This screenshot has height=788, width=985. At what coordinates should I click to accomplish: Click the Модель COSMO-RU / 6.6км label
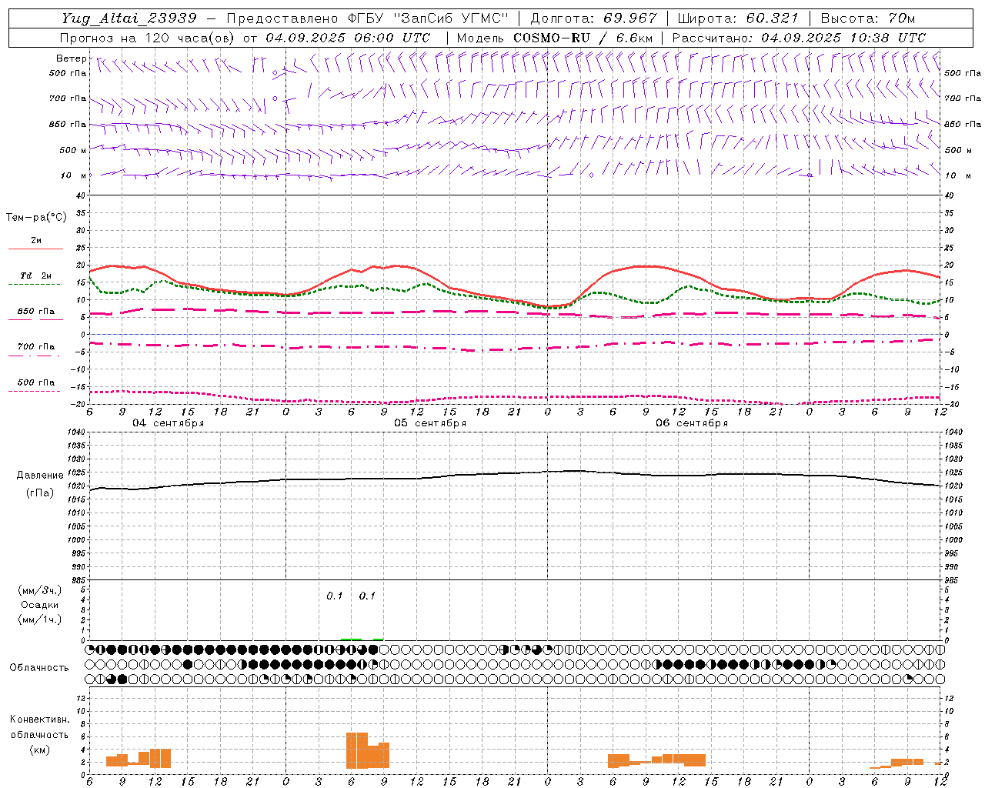click(x=555, y=38)
